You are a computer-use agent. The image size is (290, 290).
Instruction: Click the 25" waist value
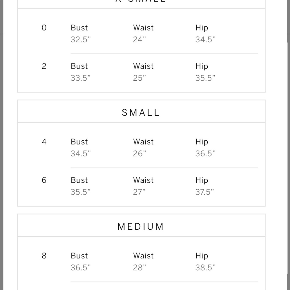coord(139,78)
